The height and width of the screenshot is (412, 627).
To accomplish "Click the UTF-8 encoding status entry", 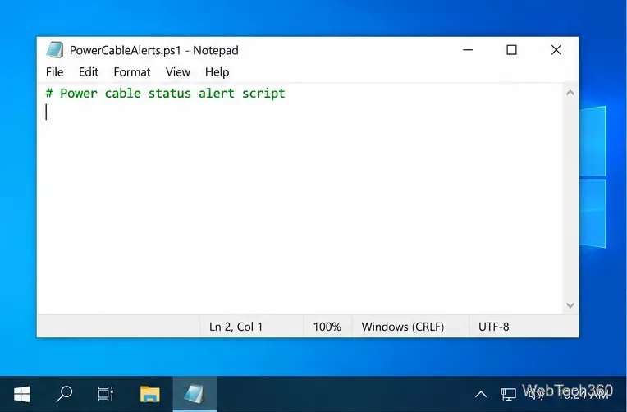I will [493, 327].
